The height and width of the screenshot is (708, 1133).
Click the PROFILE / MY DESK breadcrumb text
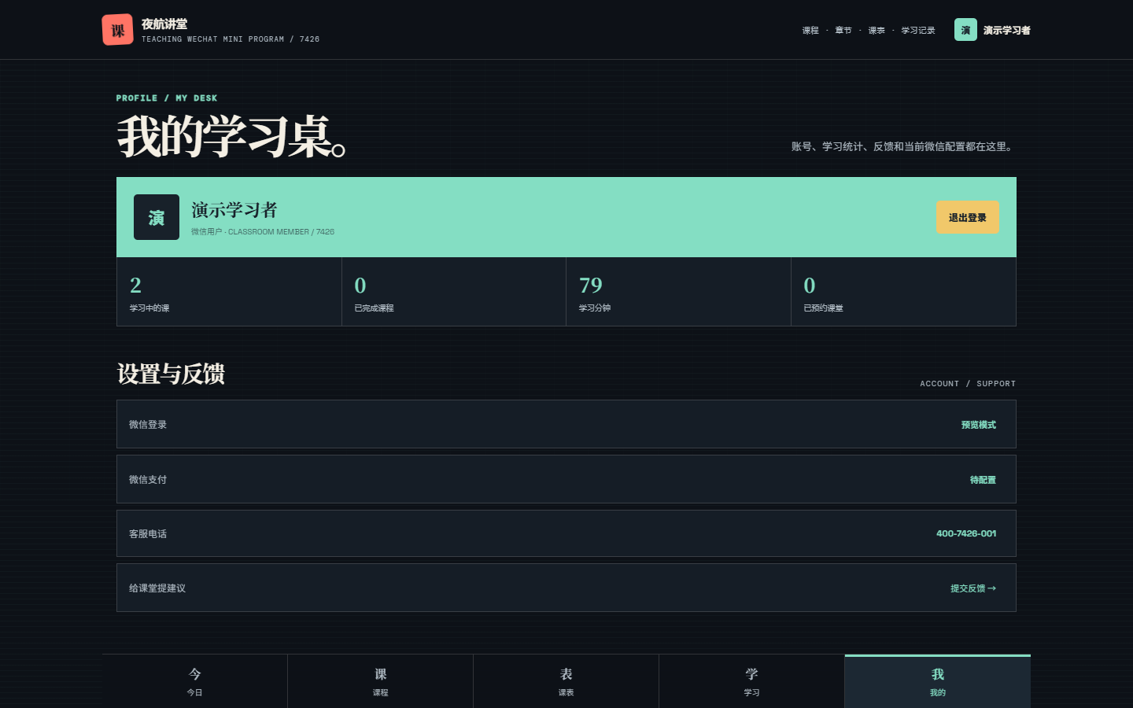pos(167,98)
